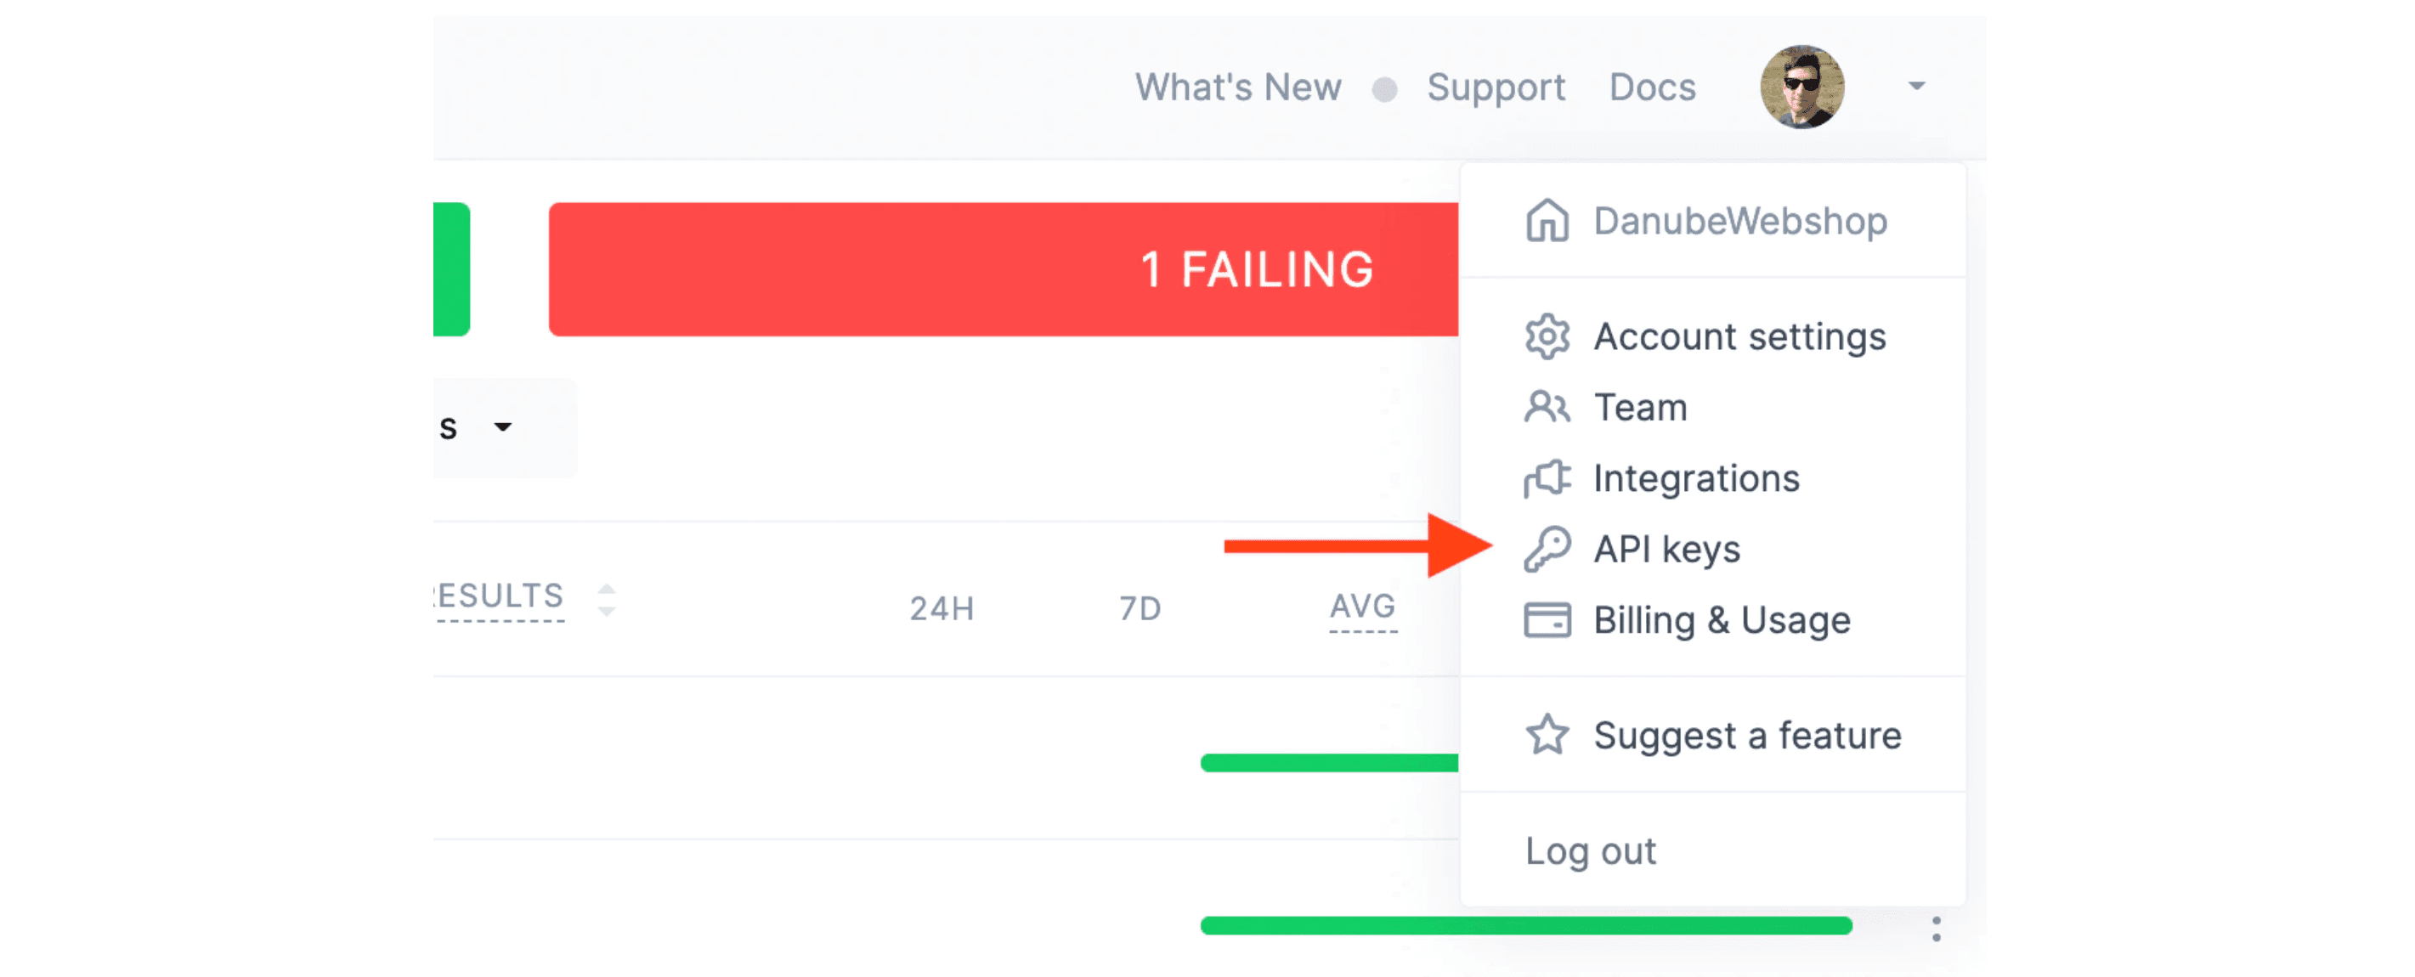
Task: Open Team in the account menu
Action: [x=1640, y=407]
